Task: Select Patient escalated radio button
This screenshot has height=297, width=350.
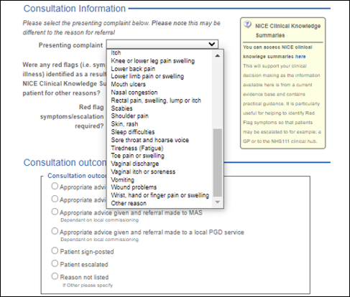Action: point(55,263)
